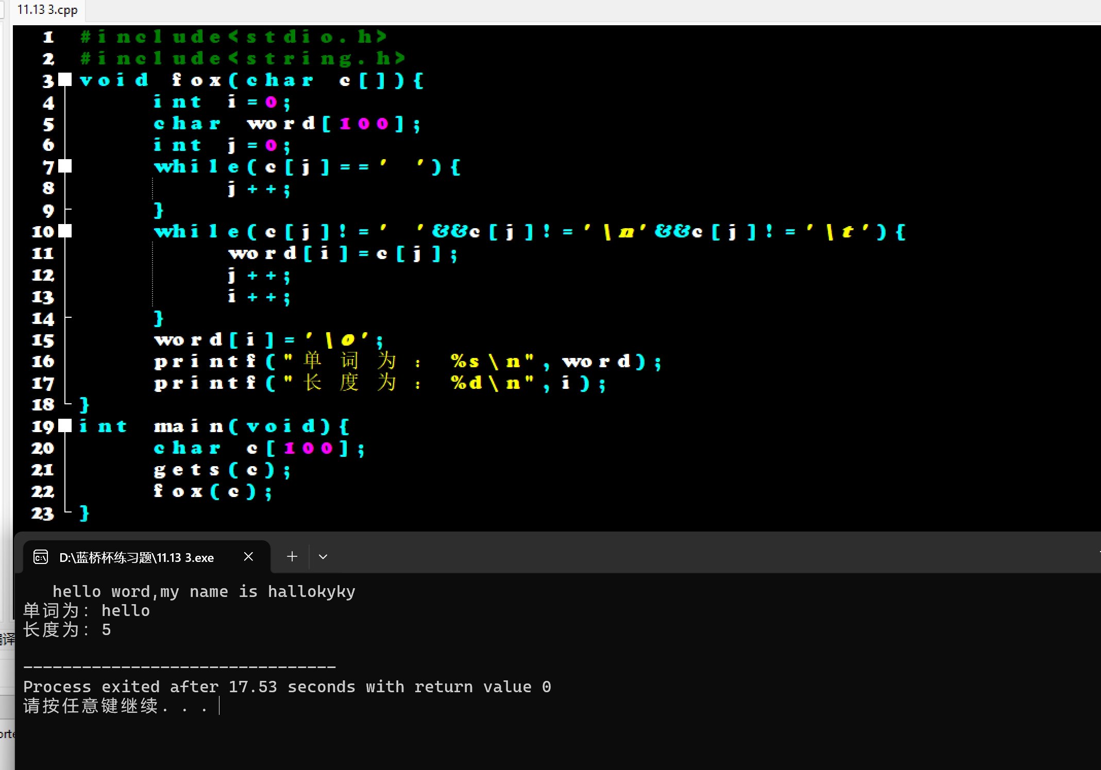Collapse the first while loop fold on line 7
Viewport: 1101px width, 770px height.
pos(65,166)
